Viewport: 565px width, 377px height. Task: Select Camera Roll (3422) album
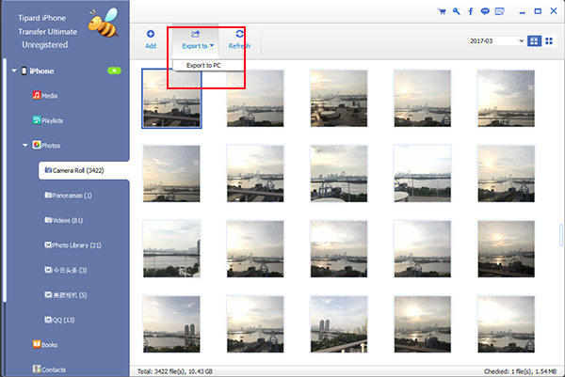click(83, 170)
